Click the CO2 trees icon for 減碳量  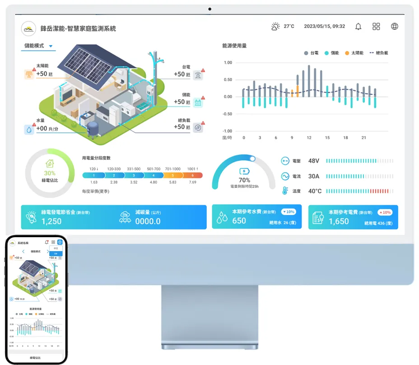[x=125, y=217]
